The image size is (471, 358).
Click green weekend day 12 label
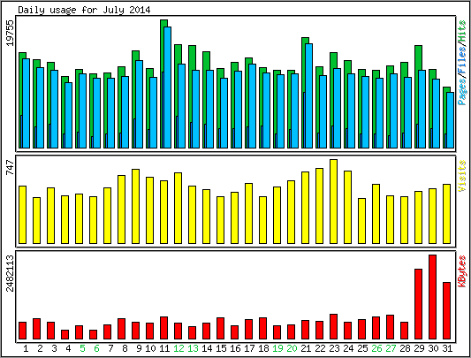[179, 348]
